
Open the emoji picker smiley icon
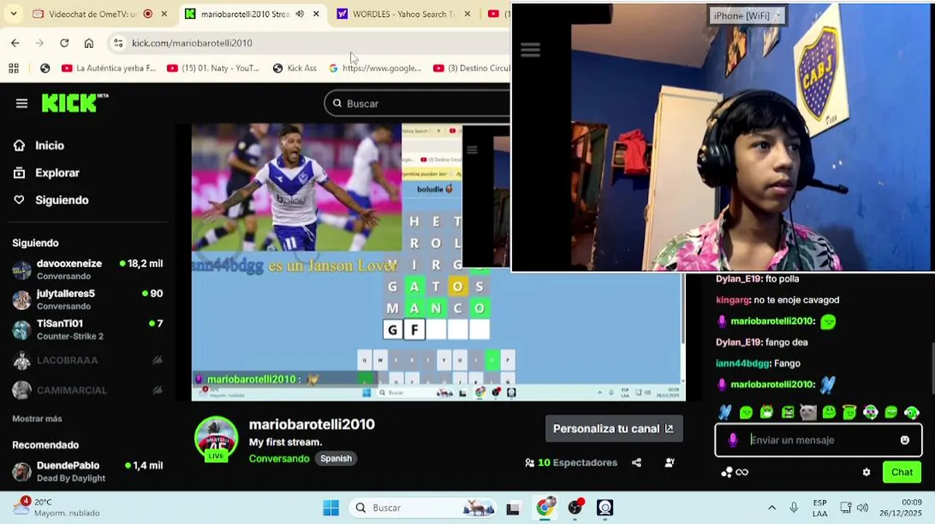click(x=905, y=440)
